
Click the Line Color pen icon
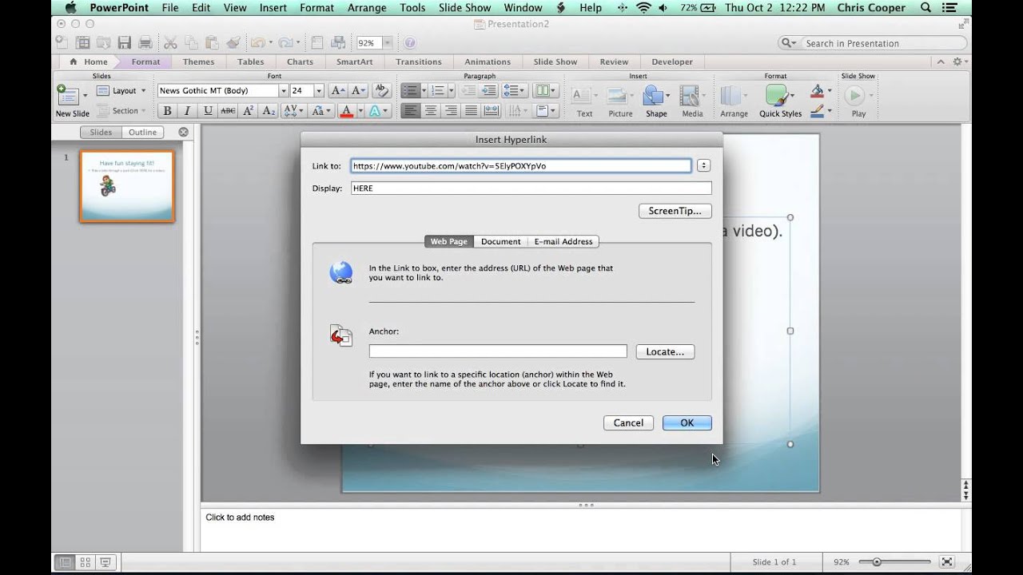tap(817, 111)
